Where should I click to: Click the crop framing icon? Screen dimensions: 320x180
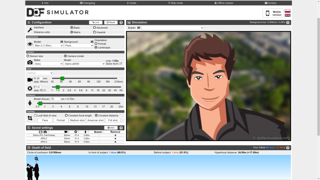30,118
